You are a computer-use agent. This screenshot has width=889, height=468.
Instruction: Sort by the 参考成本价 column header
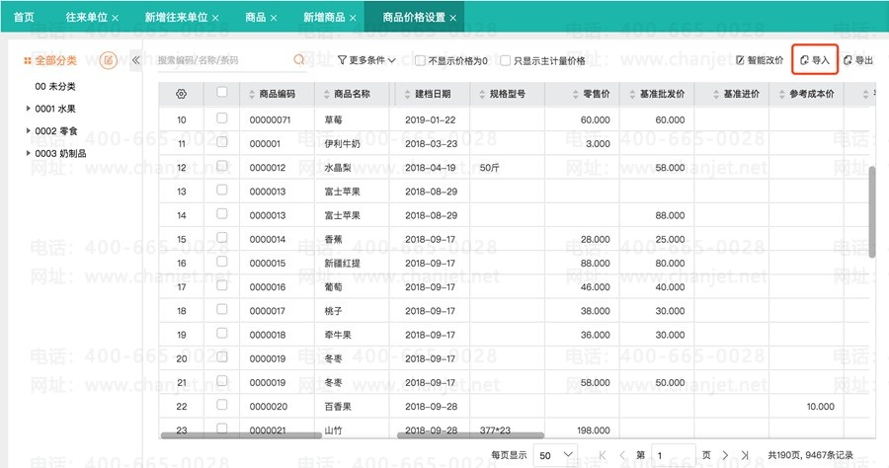[x=812, y=94]
